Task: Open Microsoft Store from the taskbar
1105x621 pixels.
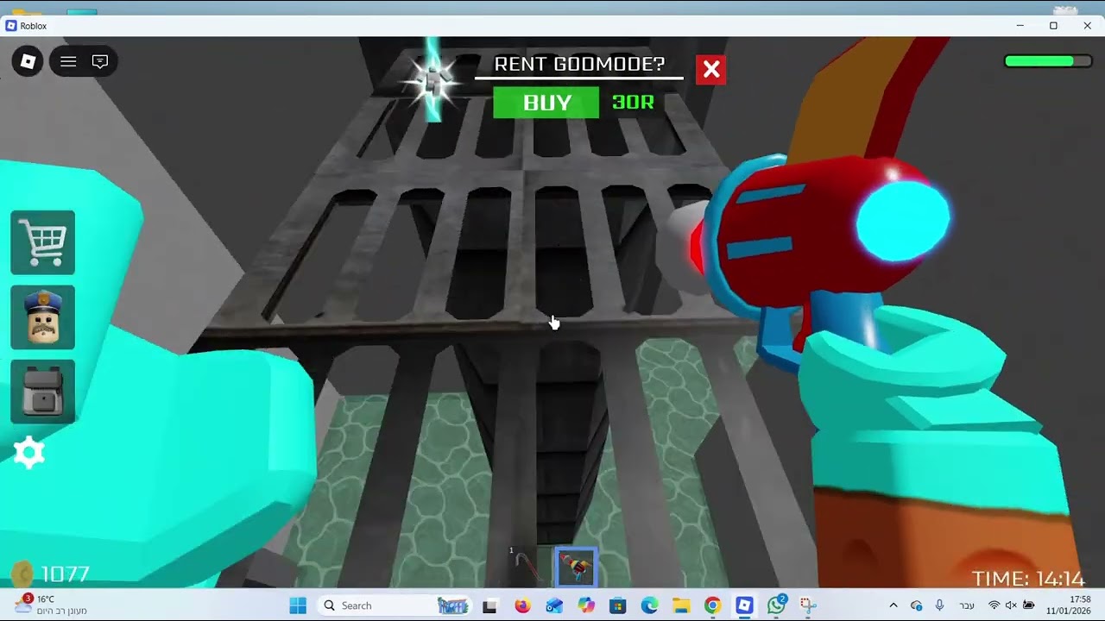Action: [x=617, y=605]
